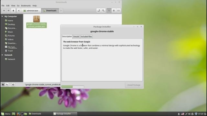
Task: Show tree view in the sidebar
Action: 7,84
